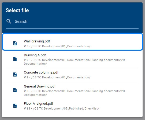Click the document icon beside Floor A_signed.pdf
145x120 pixels.
(x=15, y=106)
